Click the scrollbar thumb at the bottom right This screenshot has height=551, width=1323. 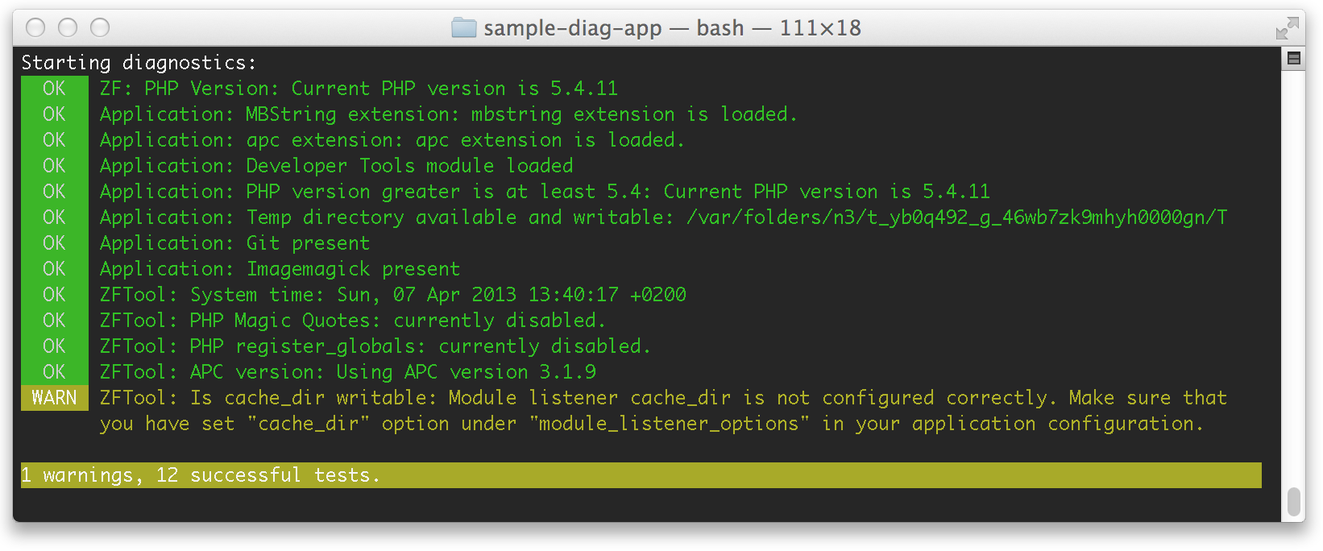(x=1294, y=501)
